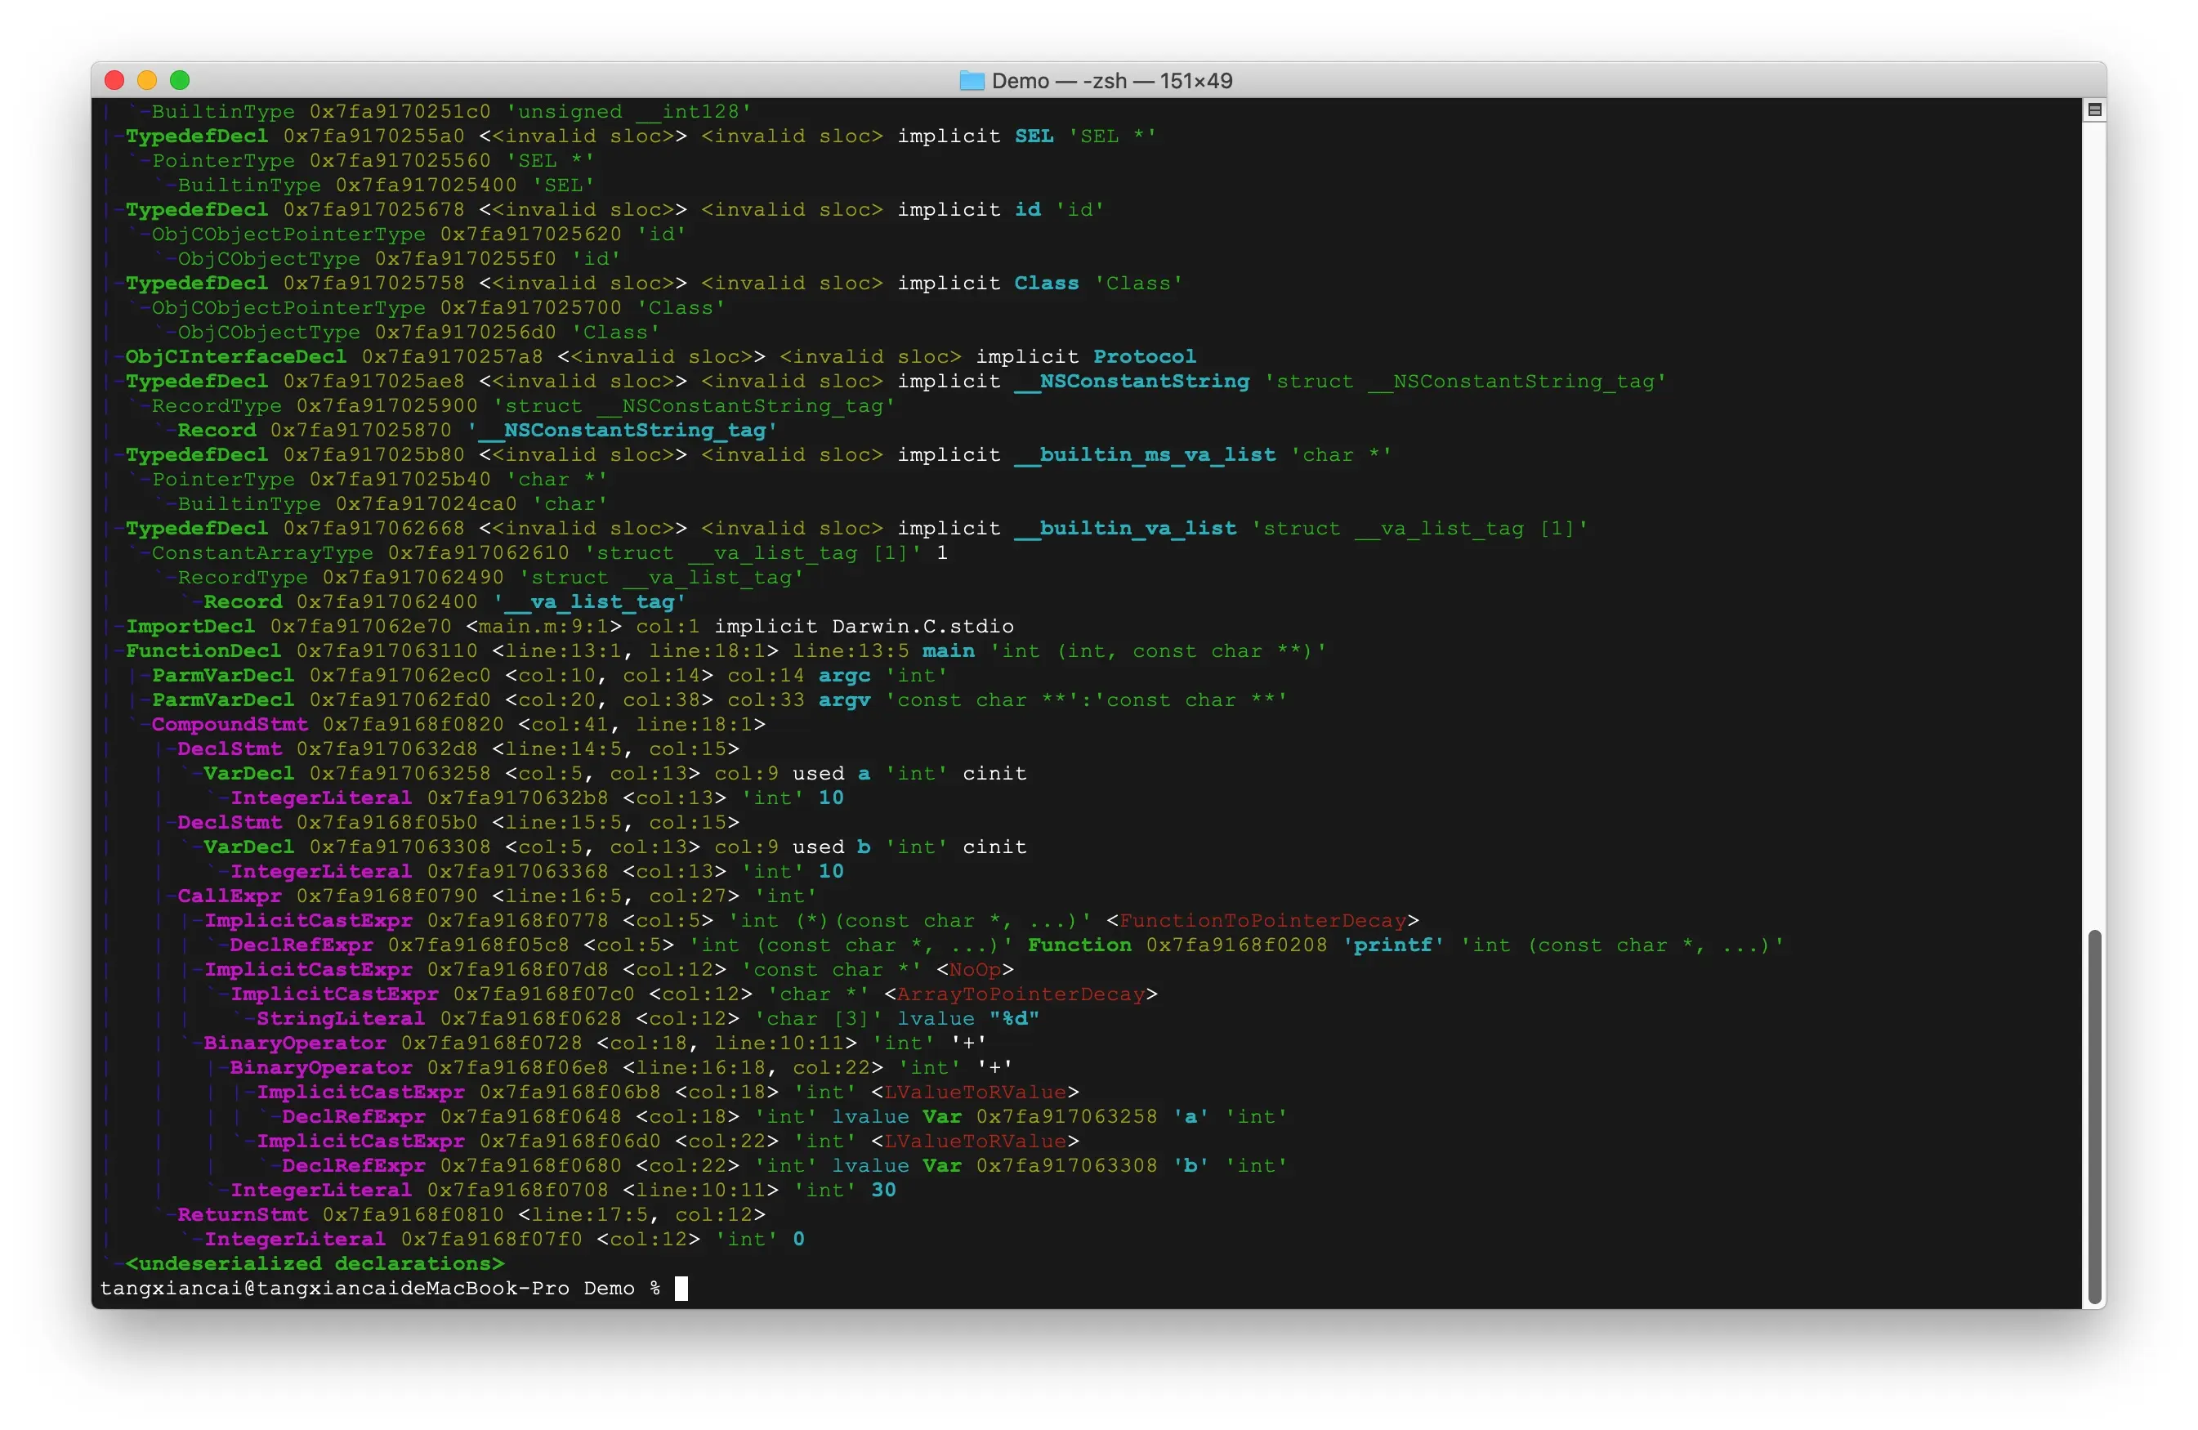Click the window title 'Demo — -zsh — 151×49'
Image resolution: width=2198 pixels, height=1430 pixels.
(x=1111, y=80)
